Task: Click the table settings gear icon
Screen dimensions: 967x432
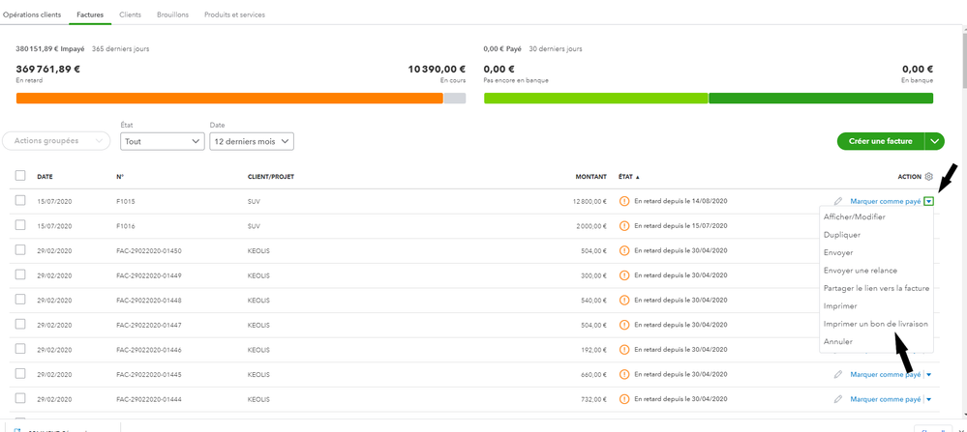Action: click(928, 177)
